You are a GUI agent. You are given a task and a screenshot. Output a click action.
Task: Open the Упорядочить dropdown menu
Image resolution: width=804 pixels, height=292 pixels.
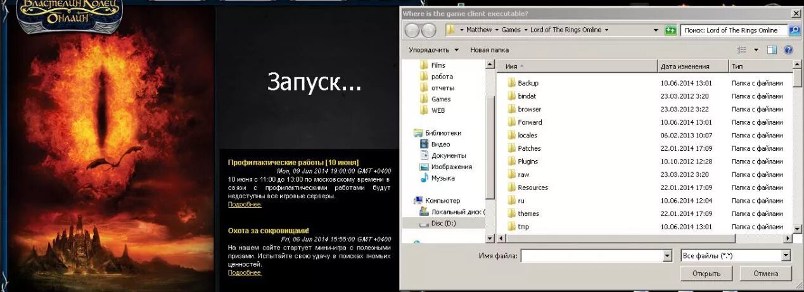coord(433,50)
